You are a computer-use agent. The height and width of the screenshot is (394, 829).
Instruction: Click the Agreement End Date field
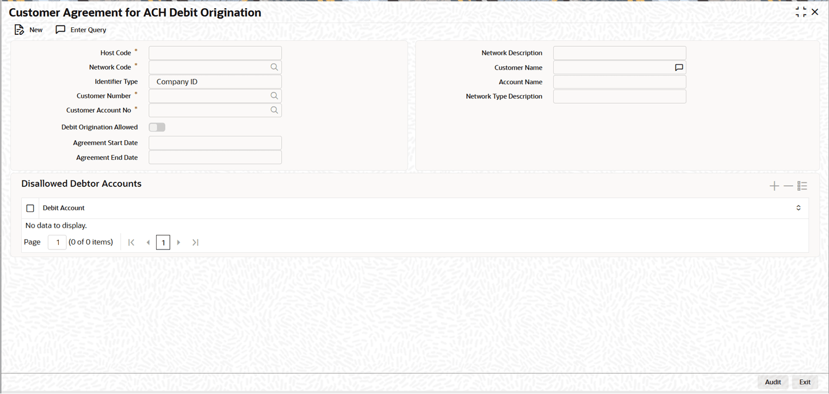pyautogui.click(x=215, y=158)
